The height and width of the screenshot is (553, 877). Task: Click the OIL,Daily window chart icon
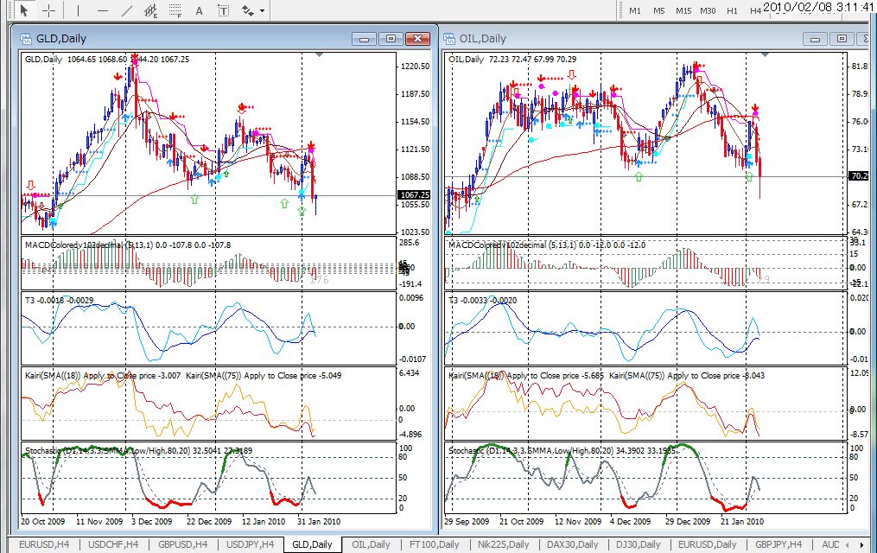point(449,39)
